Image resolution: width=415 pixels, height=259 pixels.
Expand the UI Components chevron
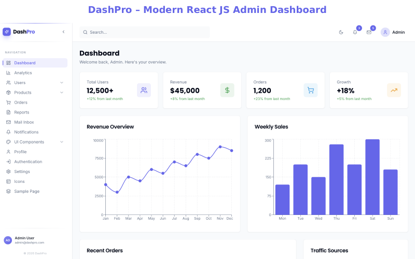pyautogui.click(x=62, y=142)
